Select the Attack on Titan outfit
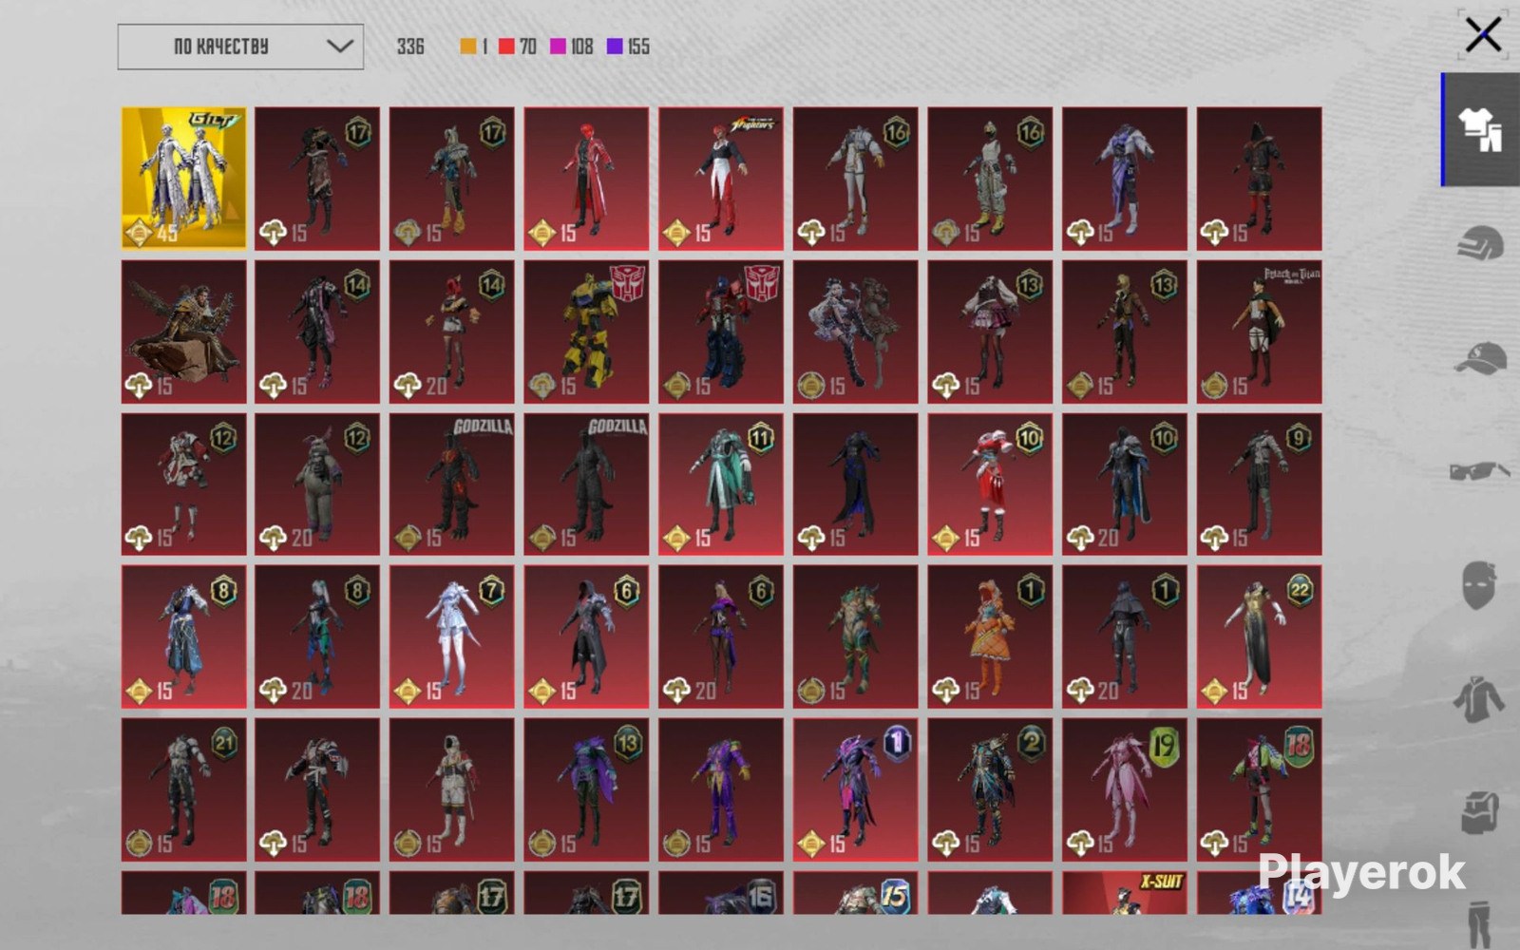The width and height of the screenshot is (1520, 950). pos(1259,332)
